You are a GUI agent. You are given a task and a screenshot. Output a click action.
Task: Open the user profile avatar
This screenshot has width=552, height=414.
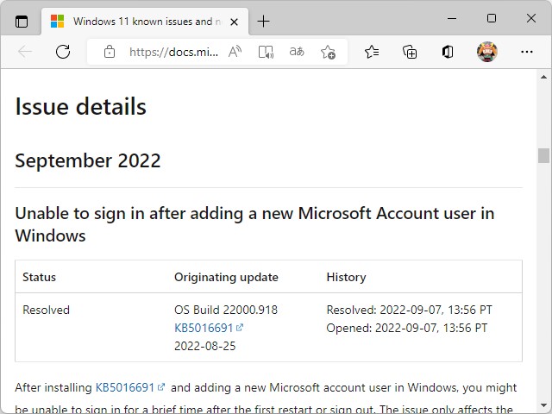pos(486,52)
